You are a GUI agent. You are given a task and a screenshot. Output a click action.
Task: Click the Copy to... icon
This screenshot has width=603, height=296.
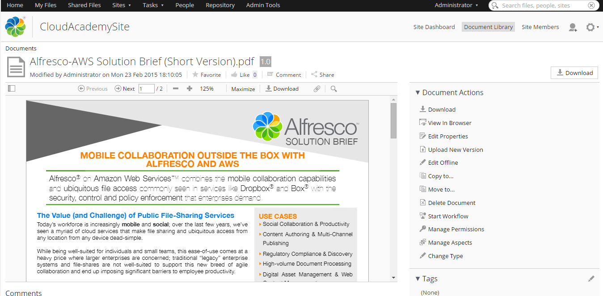click(x=423, y=176)
